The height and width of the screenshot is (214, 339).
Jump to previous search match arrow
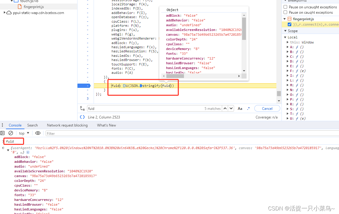[225, 109]
